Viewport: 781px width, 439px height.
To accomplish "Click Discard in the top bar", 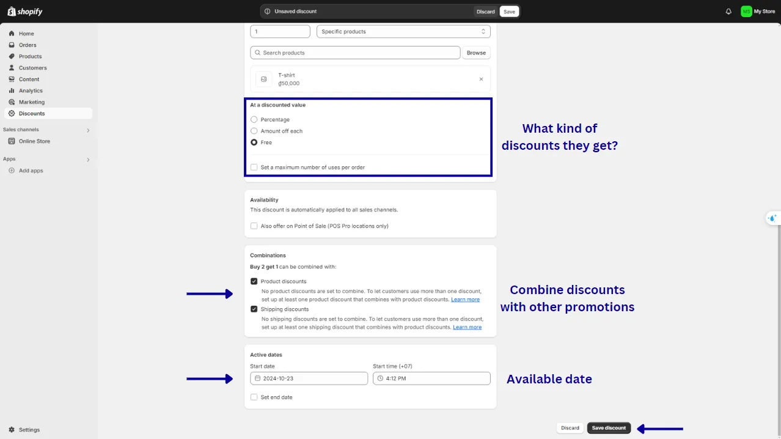I will [x=486, y=12].
